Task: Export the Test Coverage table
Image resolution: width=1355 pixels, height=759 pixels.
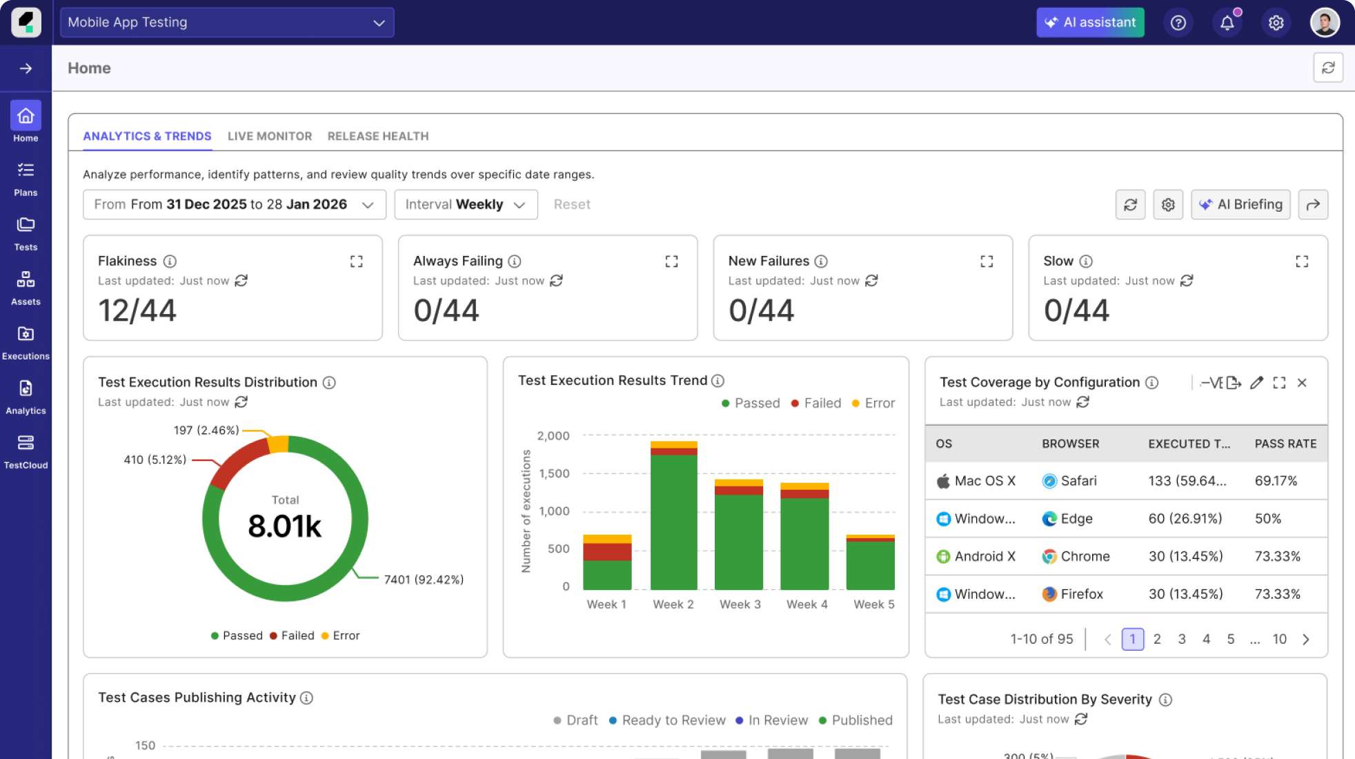Action: click(x=1235, y=382)
